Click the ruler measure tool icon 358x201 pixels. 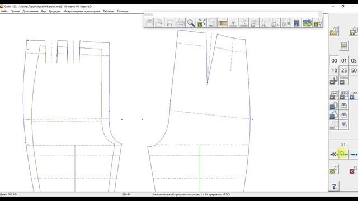tap(223, 23)
